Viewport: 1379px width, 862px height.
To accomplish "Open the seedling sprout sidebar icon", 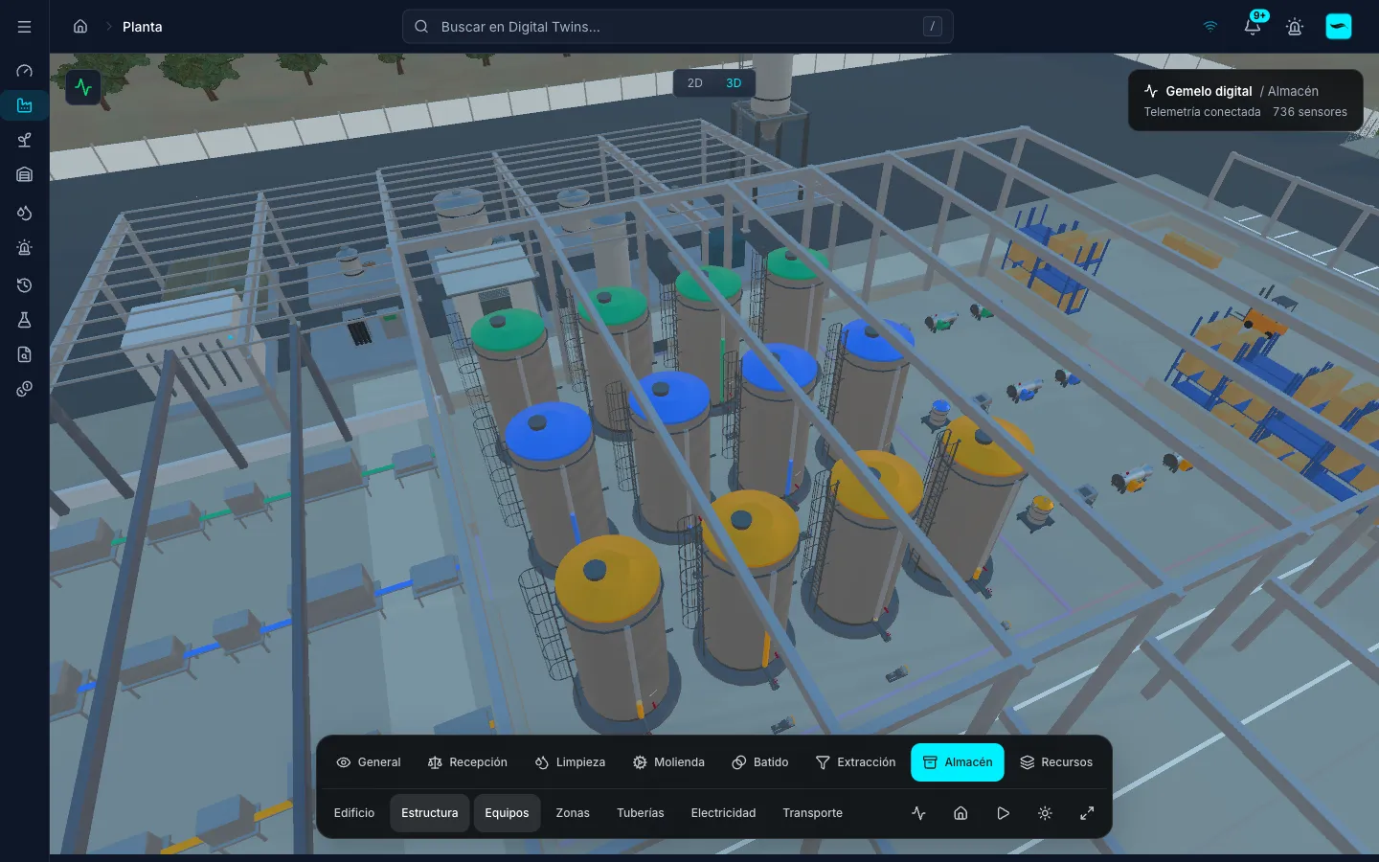I will click(x=25, y=140).
